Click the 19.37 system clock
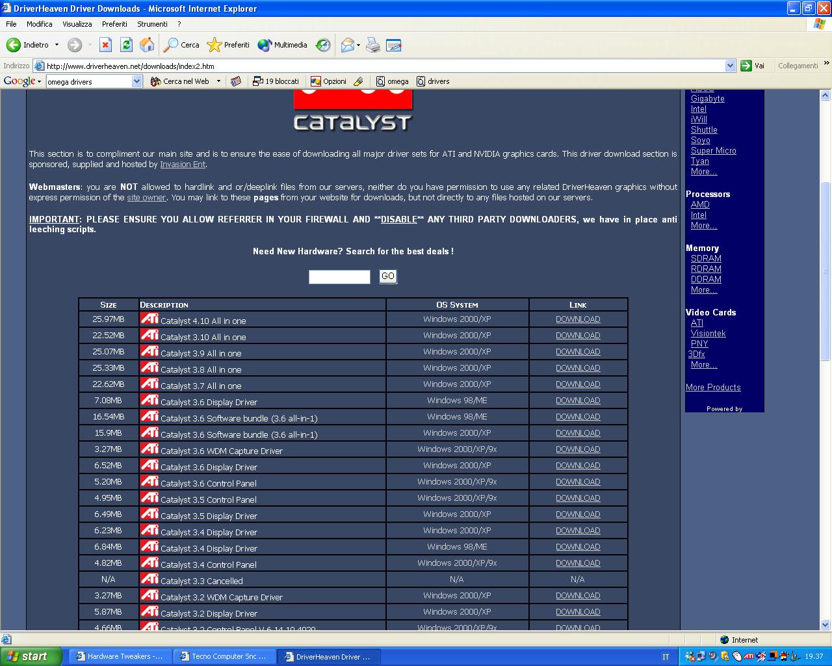The width and height of the screenshot is (832, 666). coord(814,657)
